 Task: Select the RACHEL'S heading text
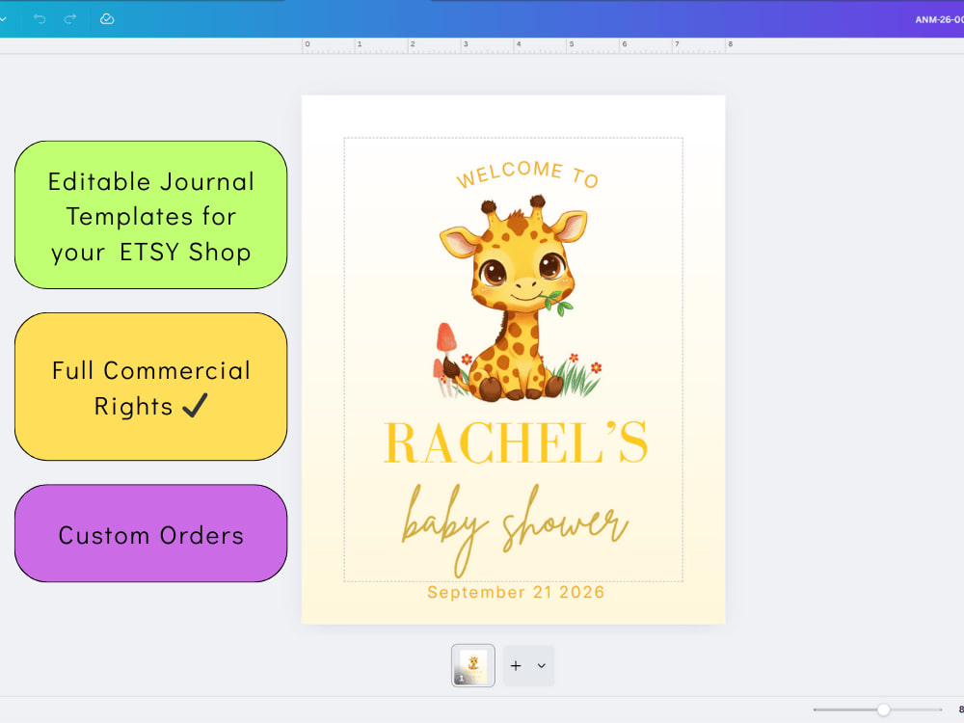click(x=515, y=442)
